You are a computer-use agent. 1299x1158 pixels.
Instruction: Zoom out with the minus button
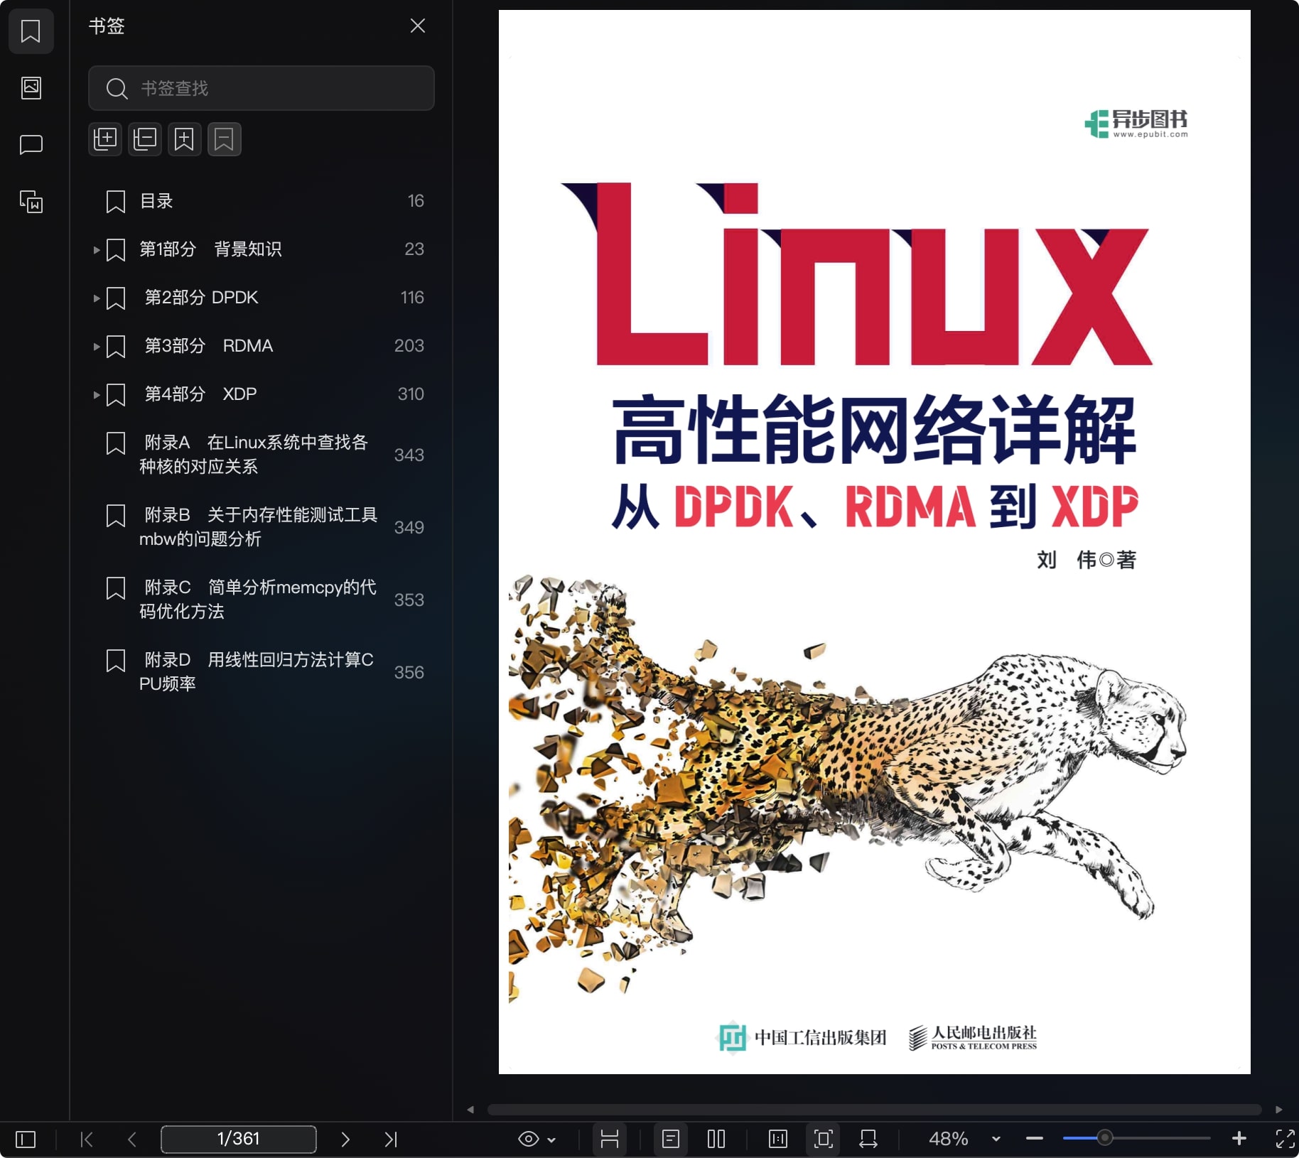click(x=1035, y=1138)
